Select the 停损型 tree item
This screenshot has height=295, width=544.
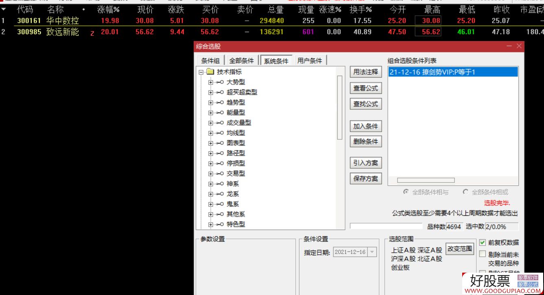236,163
